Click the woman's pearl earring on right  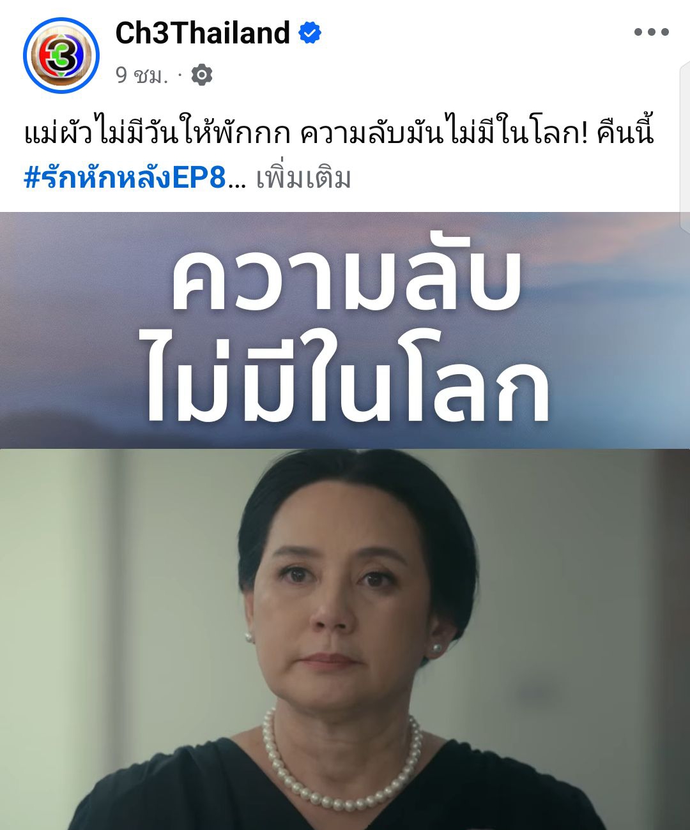coord(437,648)
